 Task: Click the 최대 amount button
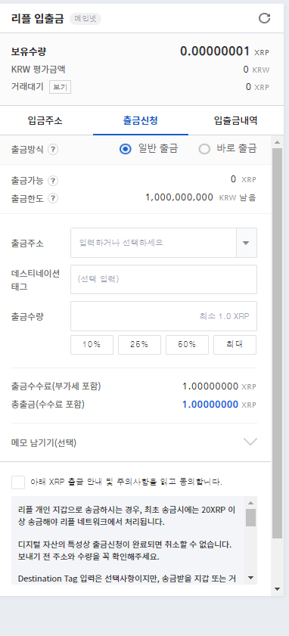(x=235, y=345)
